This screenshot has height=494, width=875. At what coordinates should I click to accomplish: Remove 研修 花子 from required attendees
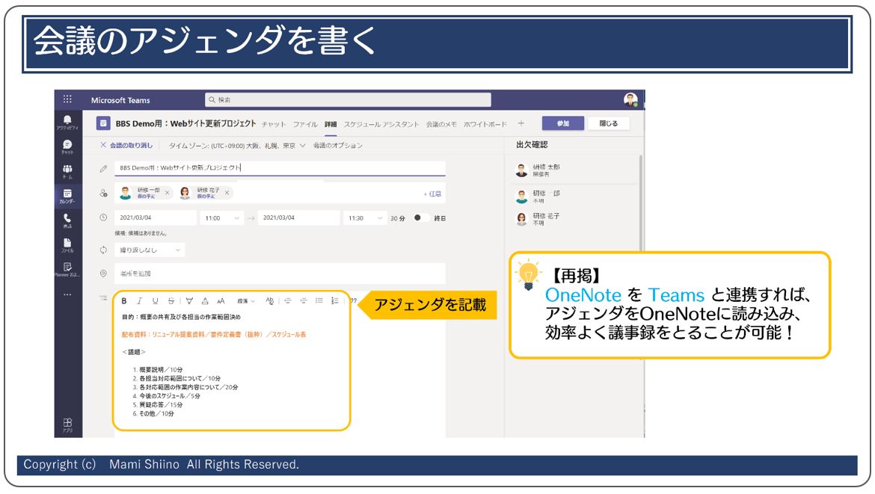pyautogui.click(x=227, y=193)
